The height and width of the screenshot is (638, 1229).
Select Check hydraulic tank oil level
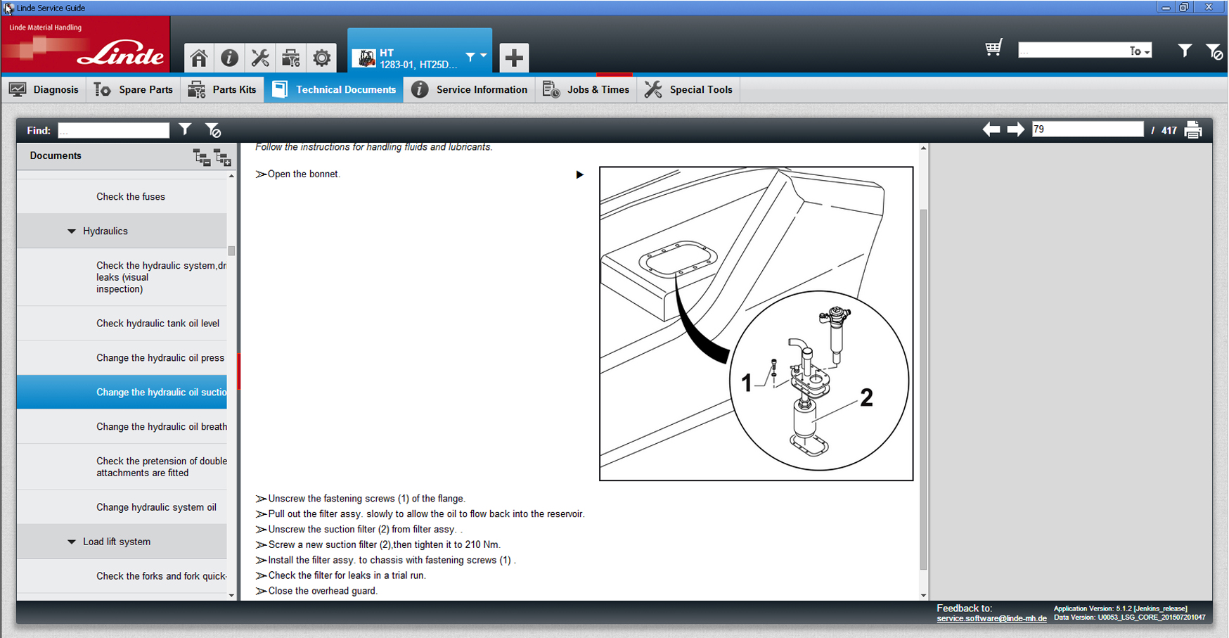[x=157, y=324]
